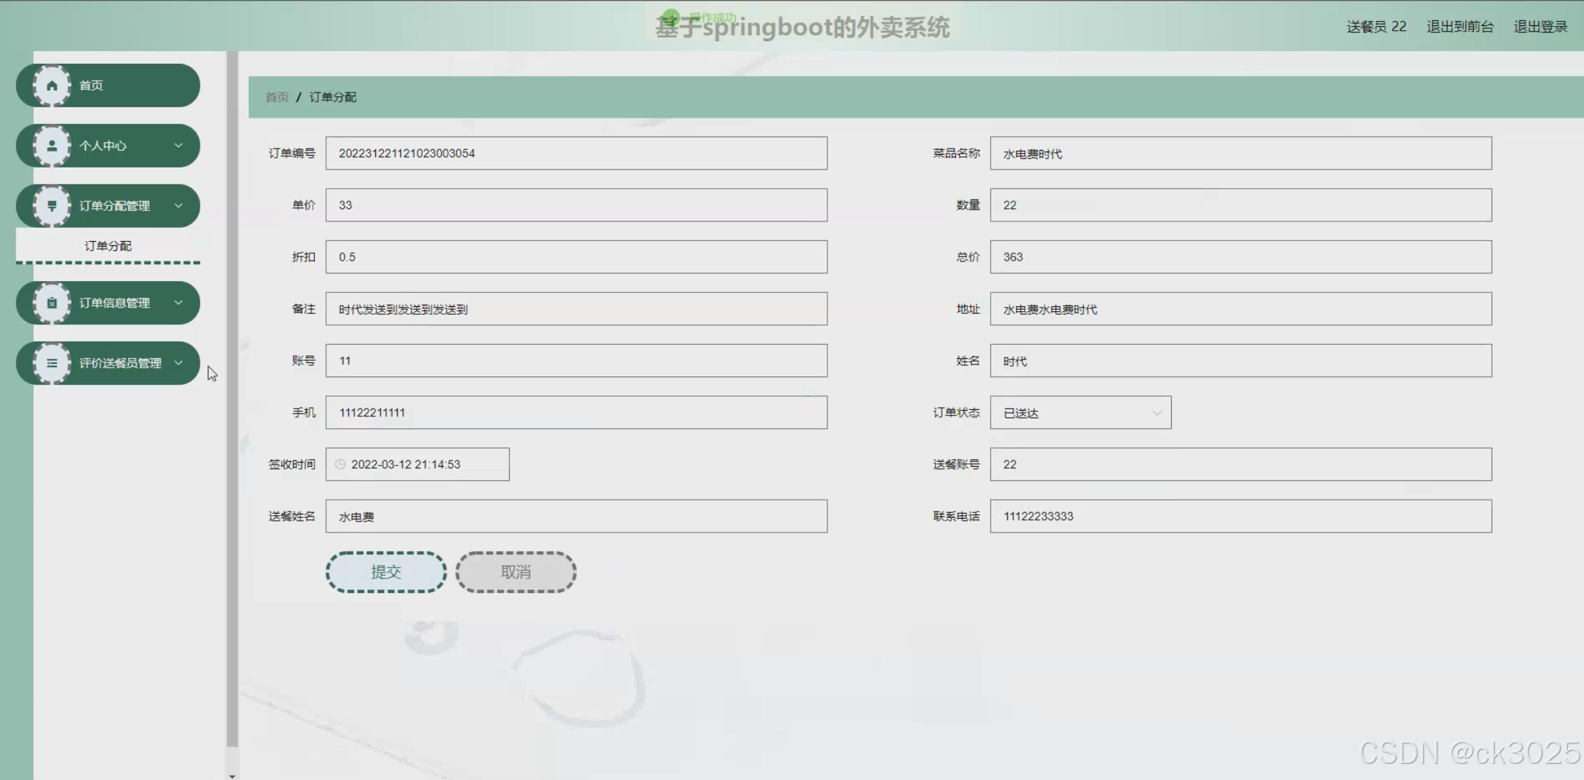Click 首页 breadcrumb link

click(276, 97)
